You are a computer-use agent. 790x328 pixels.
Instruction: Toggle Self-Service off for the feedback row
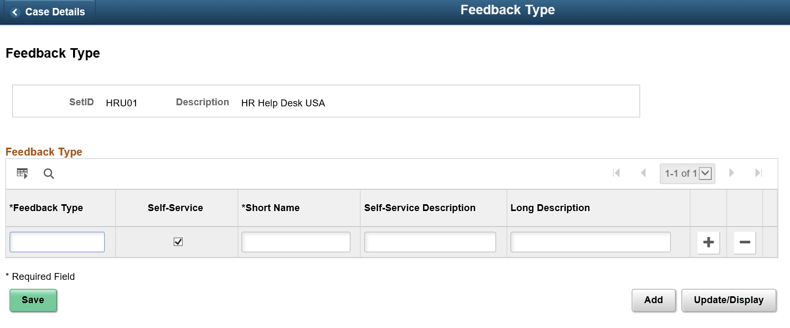[178, 242]
